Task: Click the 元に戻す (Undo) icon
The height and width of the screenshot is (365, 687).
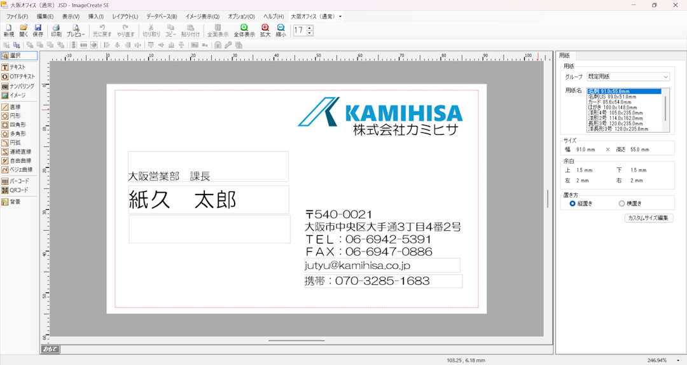Action: point(102,31)
